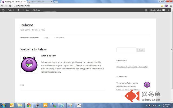Open the network computers taskbar icon

point(37,105)
